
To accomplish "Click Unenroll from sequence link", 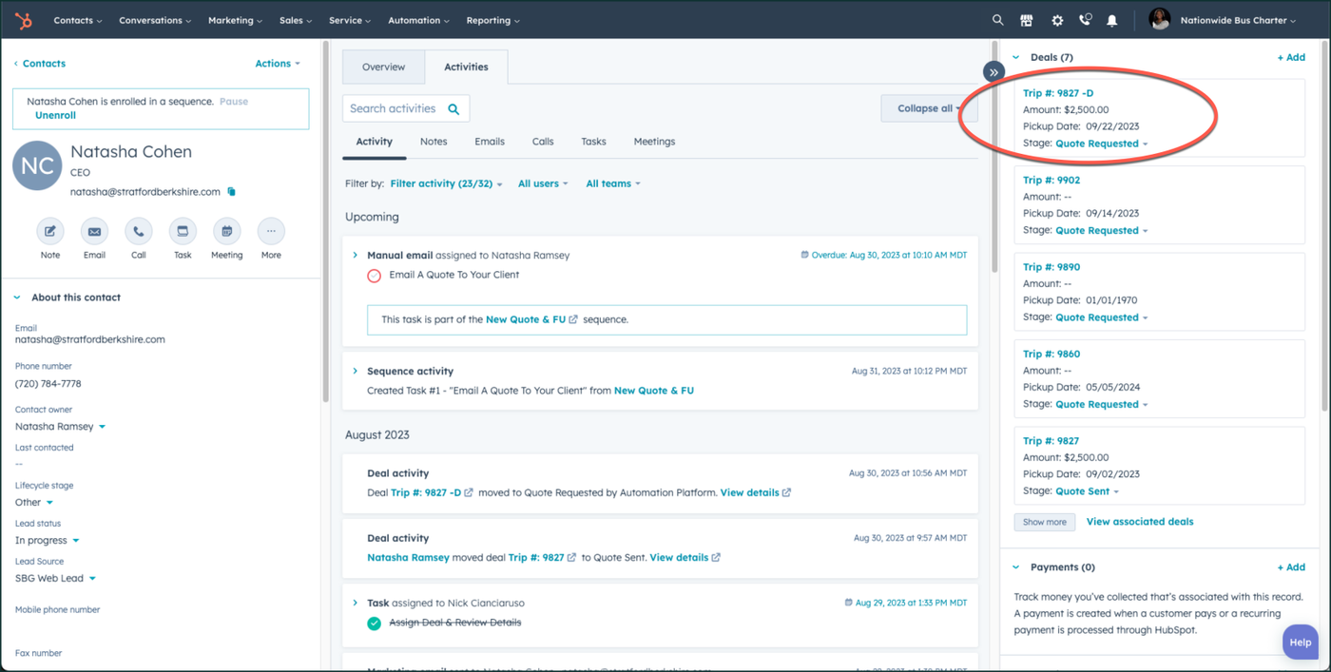I will click(55, 115).
